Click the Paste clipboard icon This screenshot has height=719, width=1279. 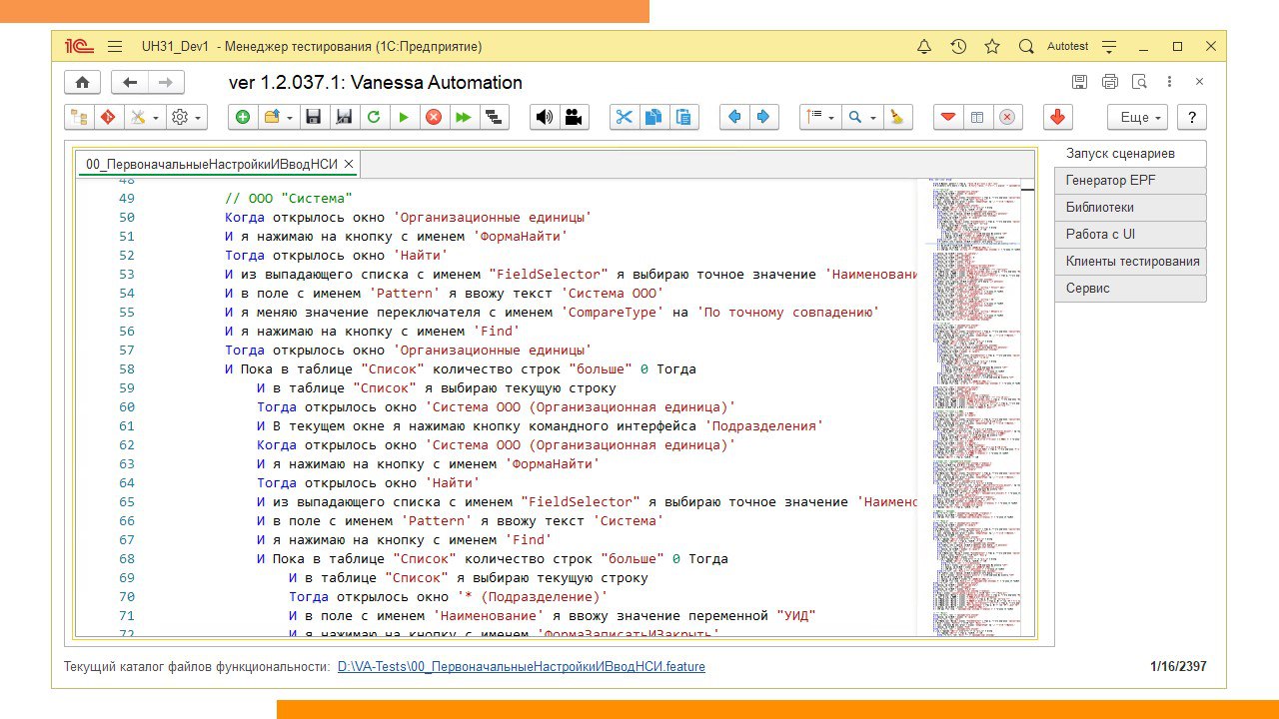point(683,117)
